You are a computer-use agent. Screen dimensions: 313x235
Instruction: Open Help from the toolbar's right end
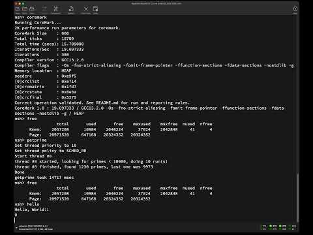[295, 9]
